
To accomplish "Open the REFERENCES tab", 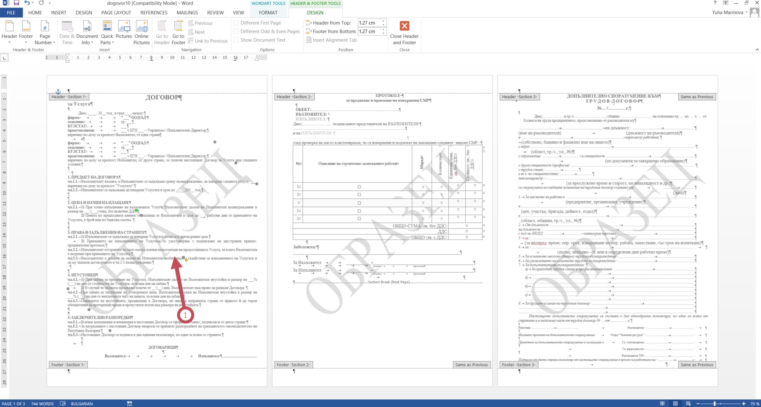I will click(x=154, y=13).
